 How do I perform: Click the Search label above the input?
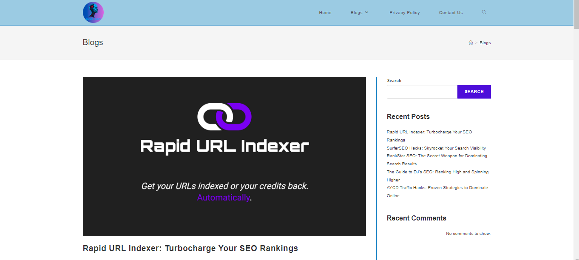click(394, 81)
